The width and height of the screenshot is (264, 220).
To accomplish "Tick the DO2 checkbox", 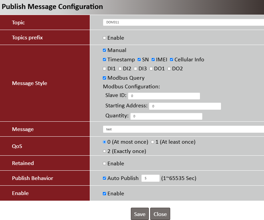I will click(169, 69).
